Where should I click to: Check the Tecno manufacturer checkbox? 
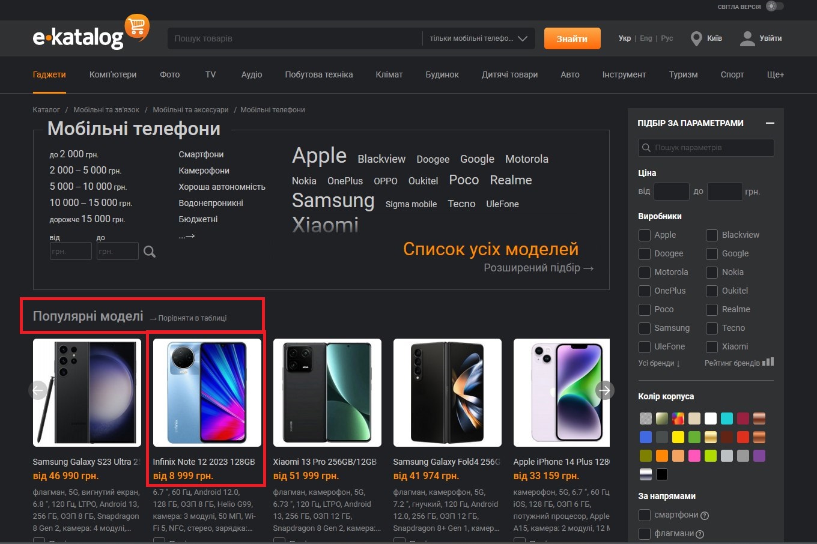point(711,328)
